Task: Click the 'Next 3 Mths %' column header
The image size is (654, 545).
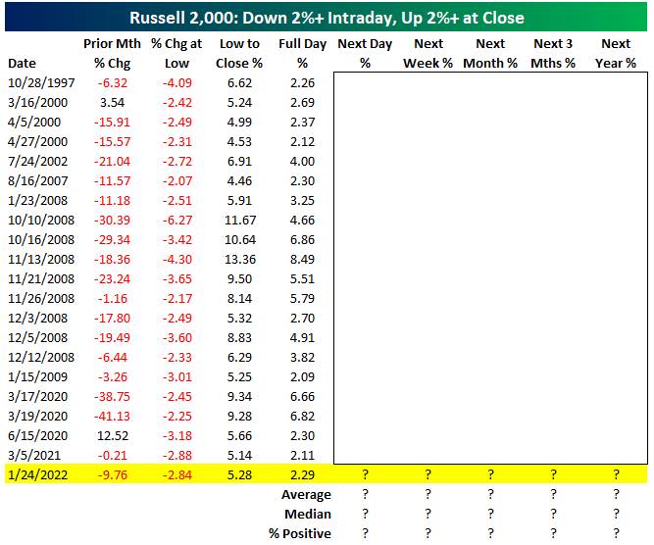Action: pyautogui.click(x=553, y=53)
